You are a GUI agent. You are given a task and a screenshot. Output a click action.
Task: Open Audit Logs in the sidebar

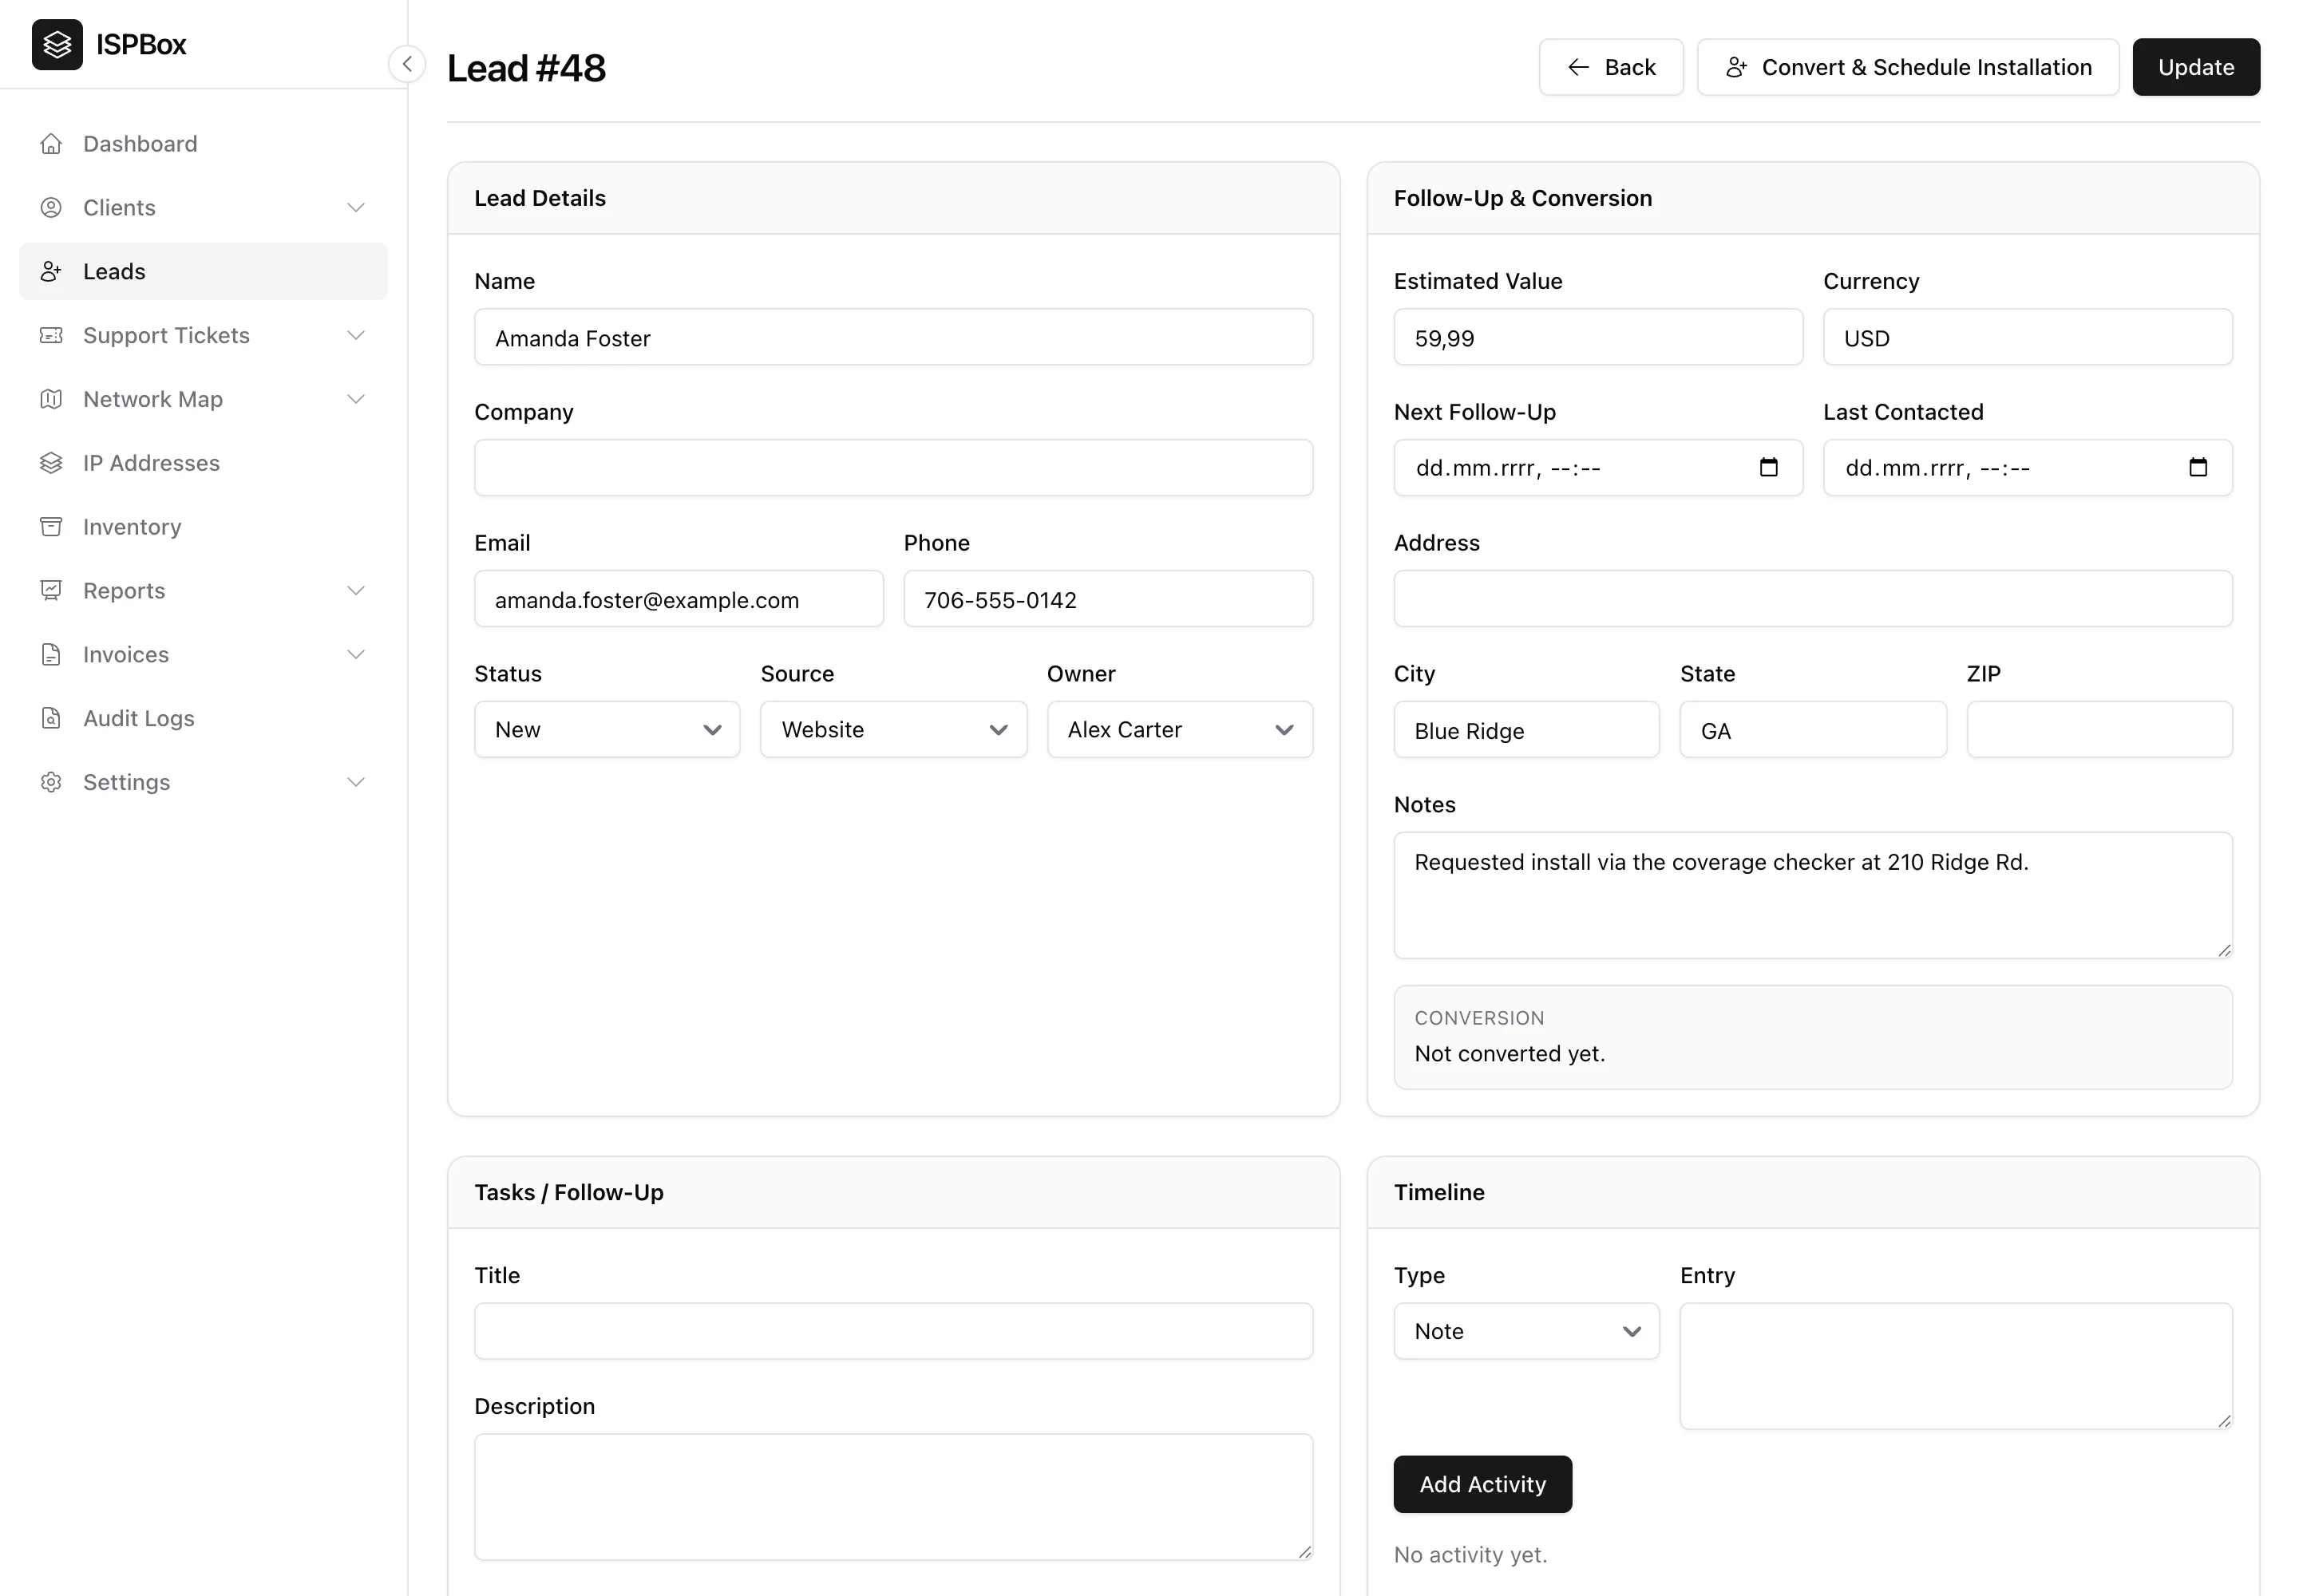coord(203,719)
